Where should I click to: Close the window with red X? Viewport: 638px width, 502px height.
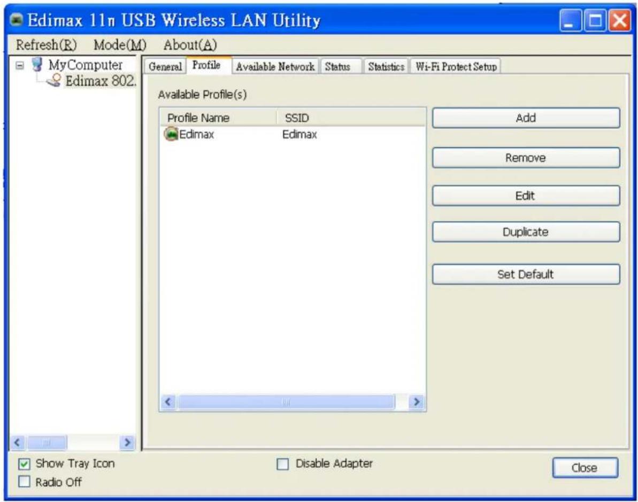click(x=619, y=20)
